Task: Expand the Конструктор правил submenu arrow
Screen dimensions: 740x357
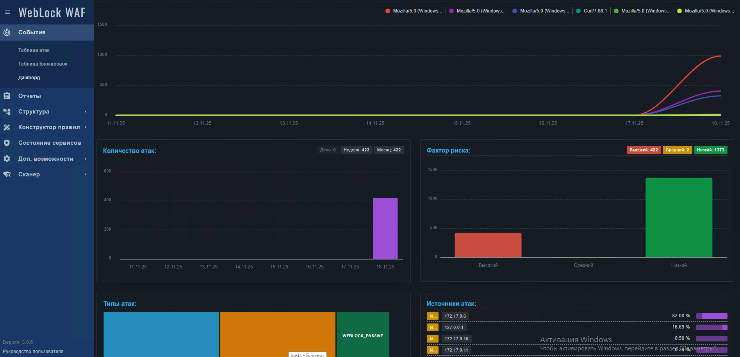Action: tap(86, 127)
